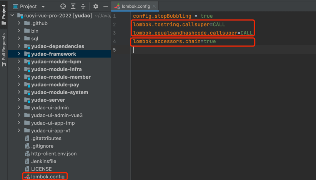Close the lombok.config editor tab
Screen dimensions: 316x180
coord(154,7)
